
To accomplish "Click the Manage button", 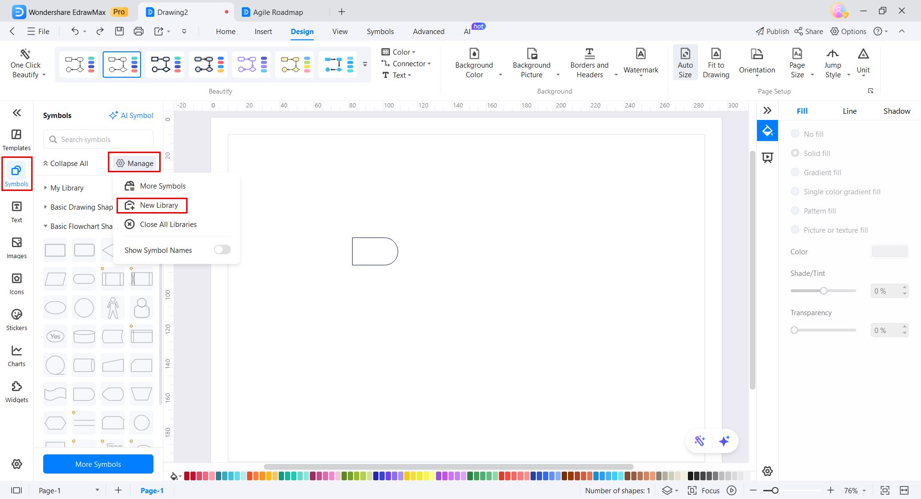I will pos(135,163).
